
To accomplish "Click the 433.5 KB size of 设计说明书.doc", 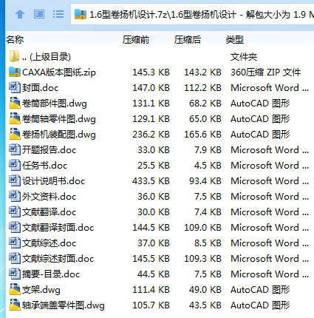I will [151, 181].
